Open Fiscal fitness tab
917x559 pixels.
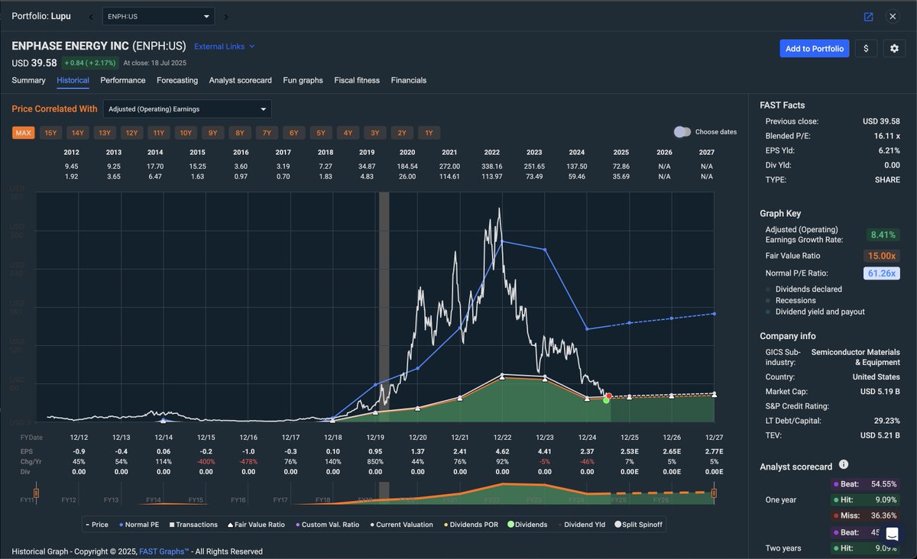(357, 80)
